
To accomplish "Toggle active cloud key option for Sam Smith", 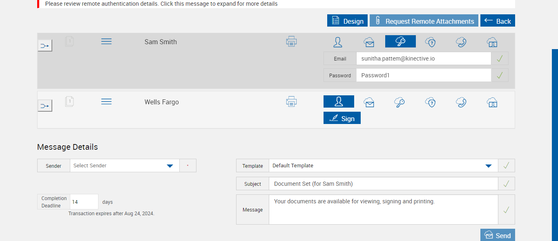I will pyautogui.click(x=400, y=42).
